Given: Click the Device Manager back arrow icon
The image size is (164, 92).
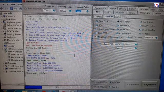Looking at the screenshot, I should 1,9.
